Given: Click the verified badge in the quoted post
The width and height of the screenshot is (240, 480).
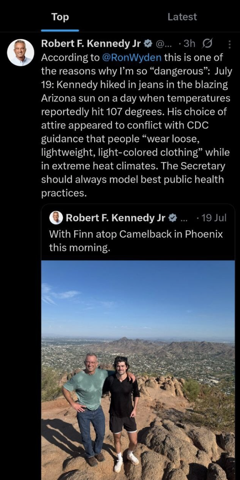Looking at the screenshot, I should pos(172,218).
